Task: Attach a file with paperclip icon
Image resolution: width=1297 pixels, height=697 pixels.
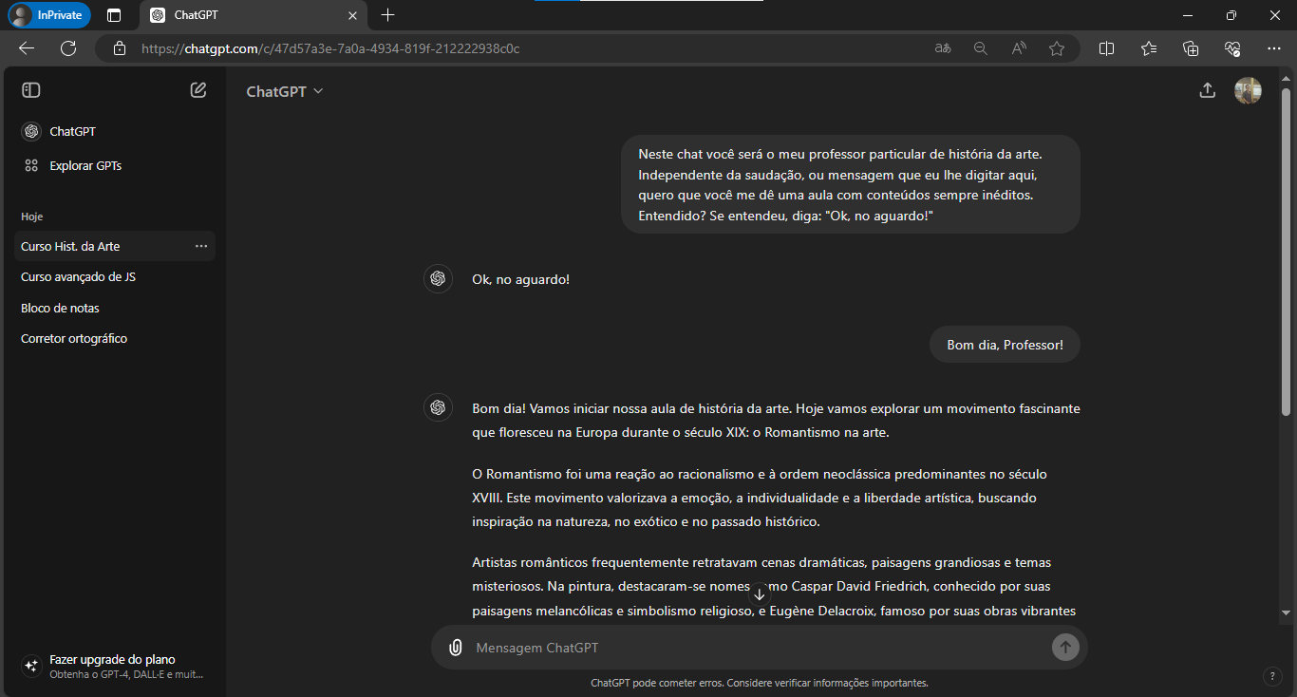Action: click(456, 648)
